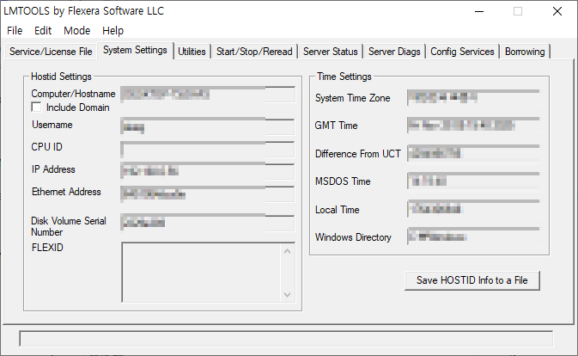This screenshot has height=356, width=578.
Task: Click the Username field
Action: point(208,127)
